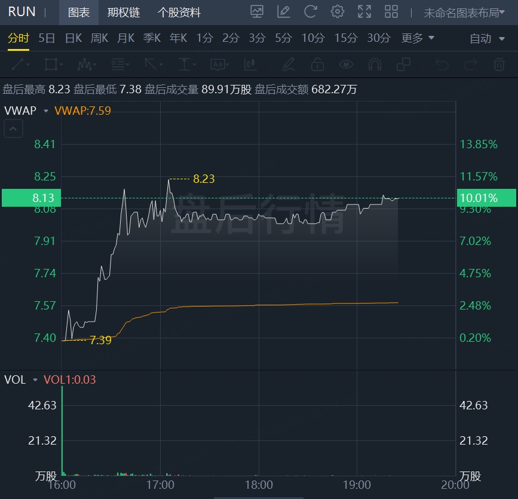Select the trend line drawing tool

point(18,64)
